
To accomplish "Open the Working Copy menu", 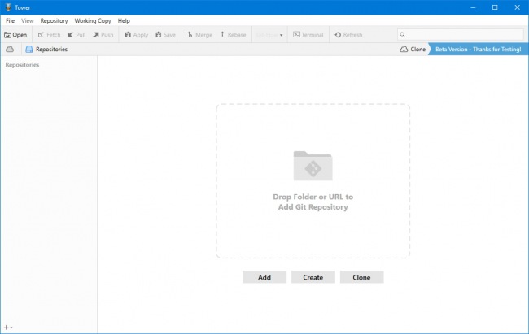I will click(x=93, y=20).
